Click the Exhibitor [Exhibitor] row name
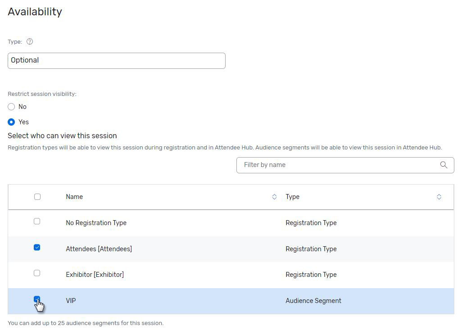This screenshot has height=330, width=462. (x=95, y=275)
